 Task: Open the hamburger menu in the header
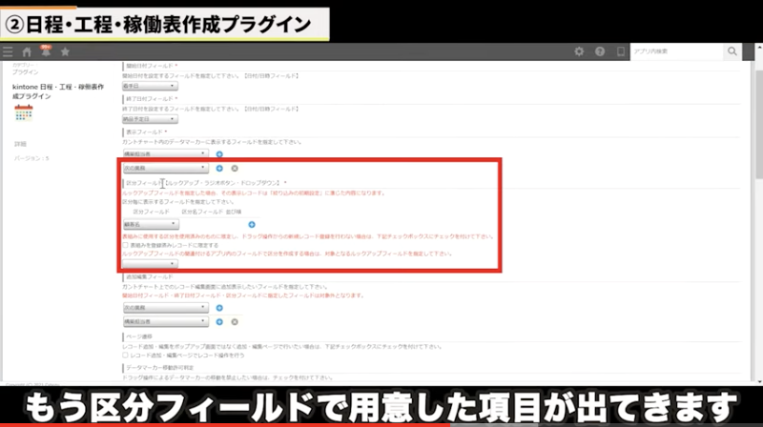pos(9,51)
